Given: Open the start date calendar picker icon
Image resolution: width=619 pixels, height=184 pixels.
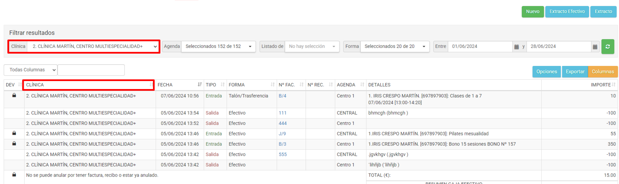Looking at the screenshot, I should tap(516, 47).
